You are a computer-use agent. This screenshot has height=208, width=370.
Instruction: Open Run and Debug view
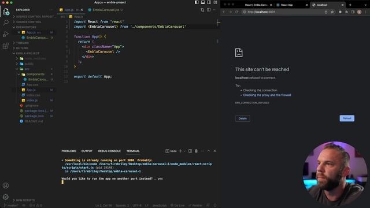coord(6,34)
